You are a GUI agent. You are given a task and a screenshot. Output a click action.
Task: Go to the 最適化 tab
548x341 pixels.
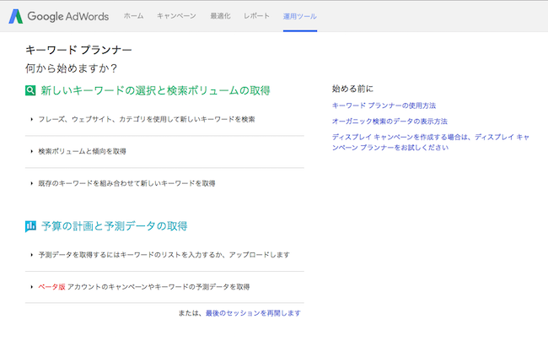click(220, 16)
